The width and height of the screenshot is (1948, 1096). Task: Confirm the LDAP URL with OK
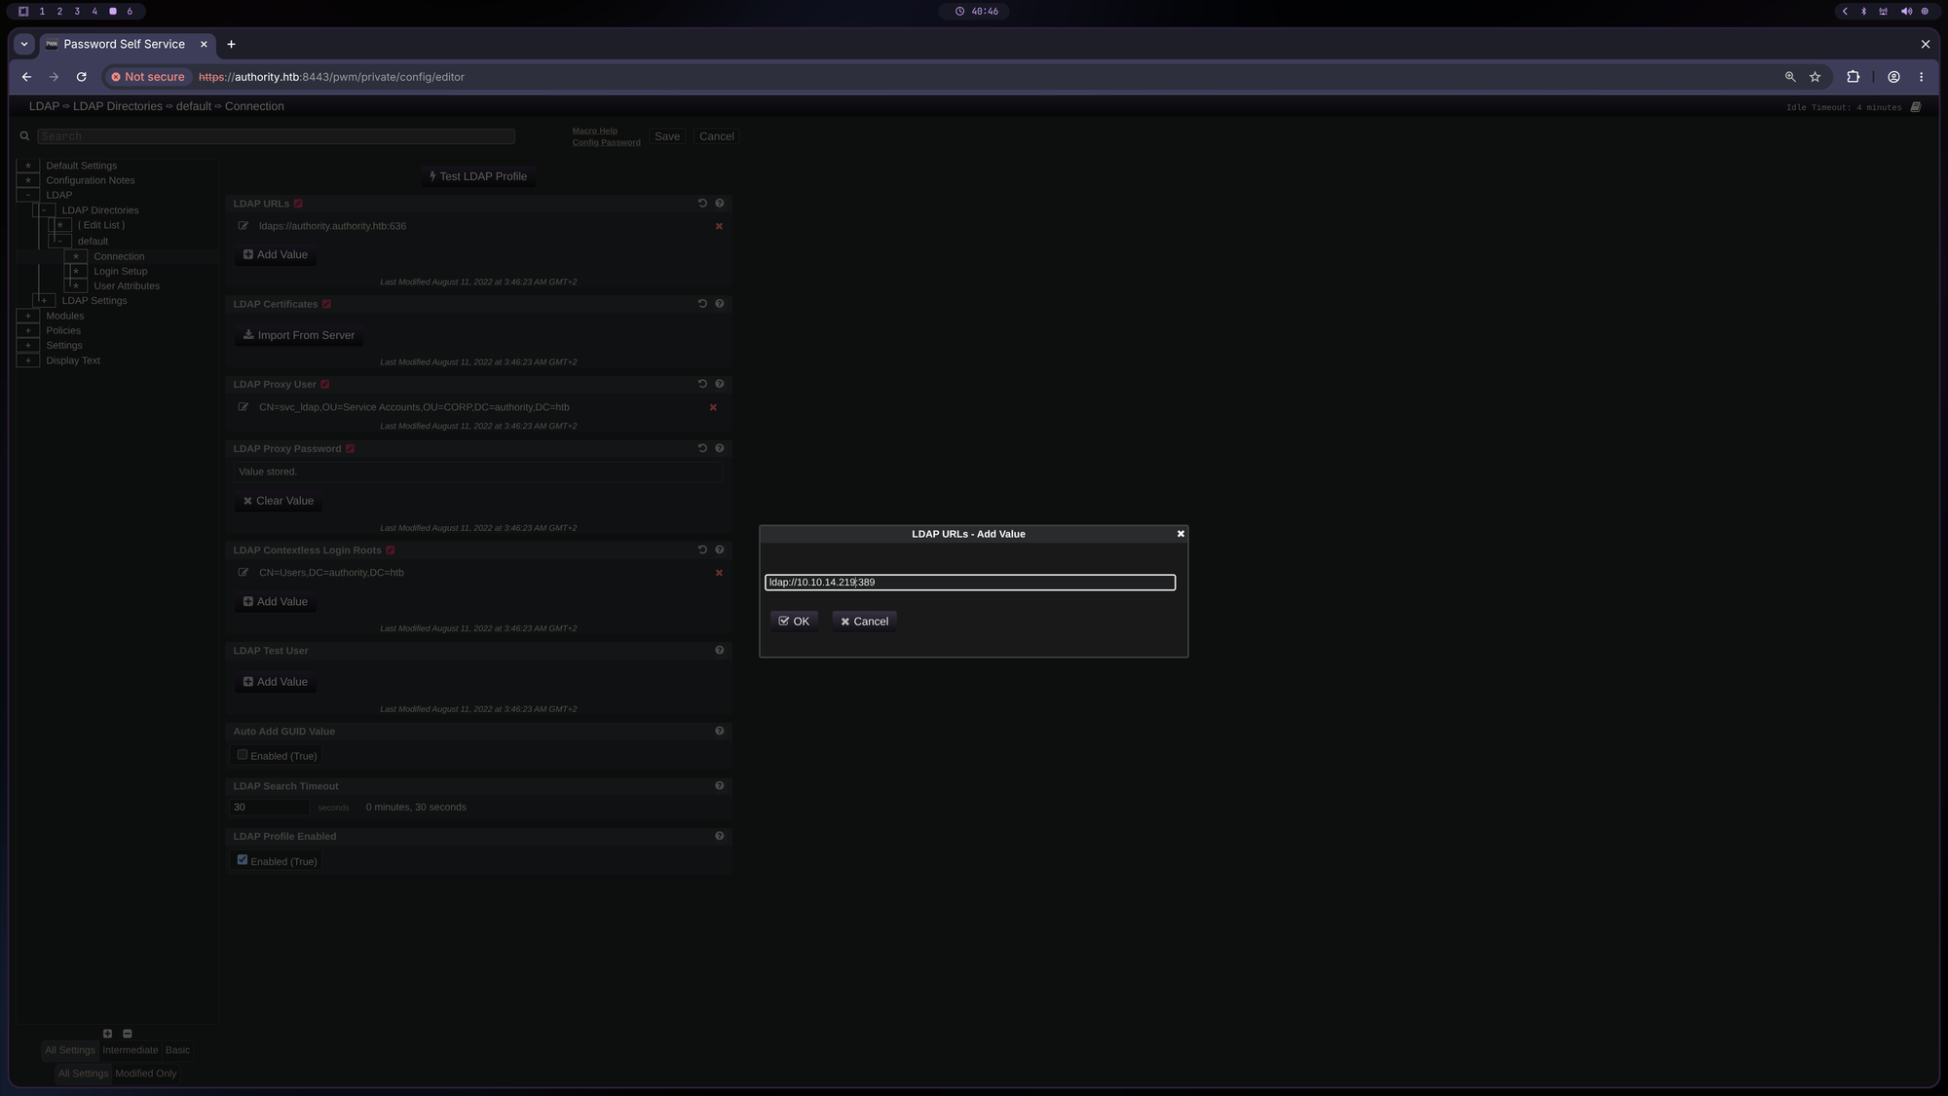click(x=794, y=622)
